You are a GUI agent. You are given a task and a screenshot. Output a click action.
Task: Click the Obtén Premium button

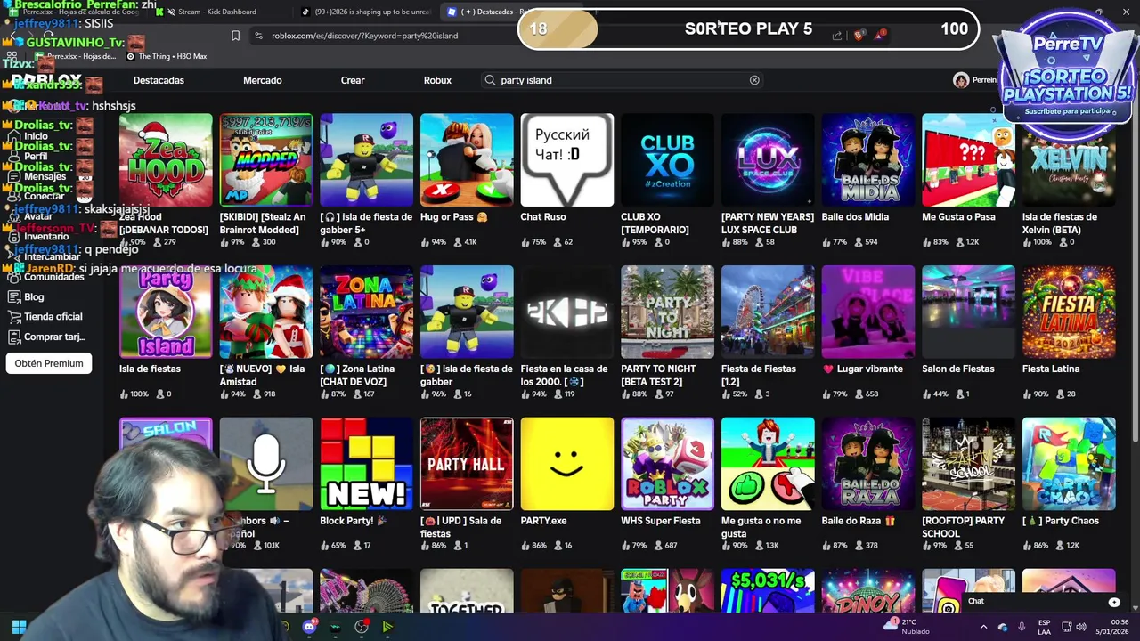coord(49,363)
